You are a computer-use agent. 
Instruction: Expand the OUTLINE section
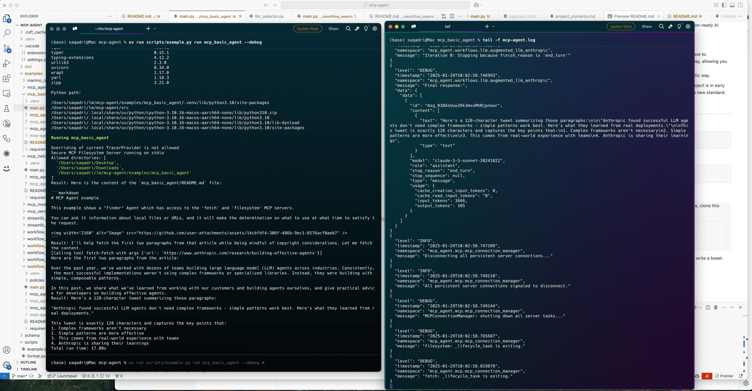click(x=27, y=362)
